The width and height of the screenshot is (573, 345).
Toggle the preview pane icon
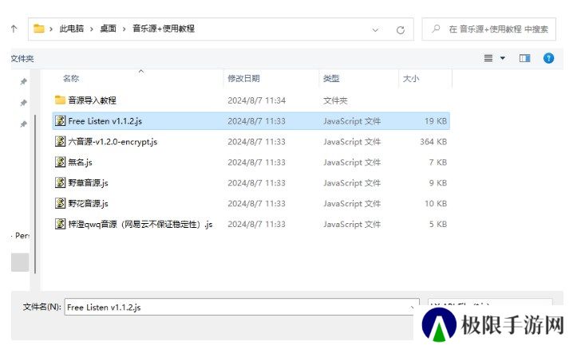(525, 58)
